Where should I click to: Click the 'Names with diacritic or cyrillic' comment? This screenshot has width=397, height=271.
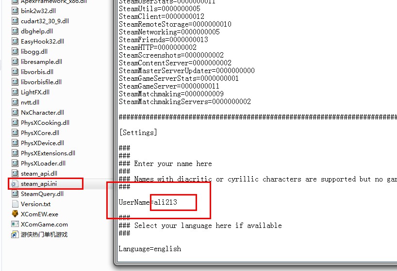point(258,179)
